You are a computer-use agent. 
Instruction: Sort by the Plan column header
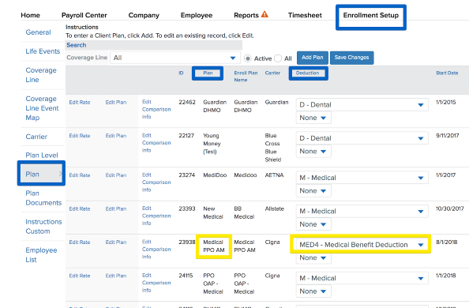tap(208, 73)
